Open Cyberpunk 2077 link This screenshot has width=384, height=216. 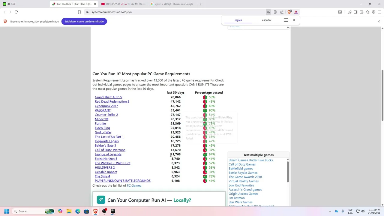tap(106, 106)
